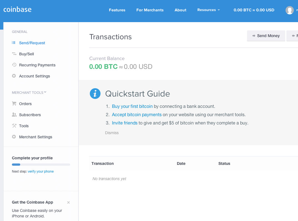Click the Invite friends link

125,123
